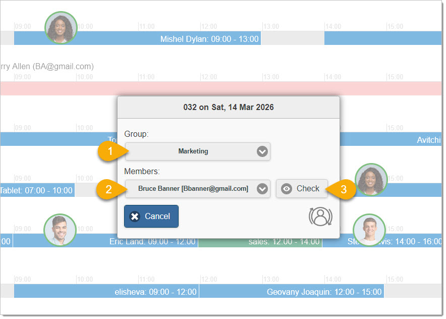Click the swap user icon with circular arrows
Image resolution: width=446 pixels, height=319 pixels.
pyautogui.click(x=320, y=216)
